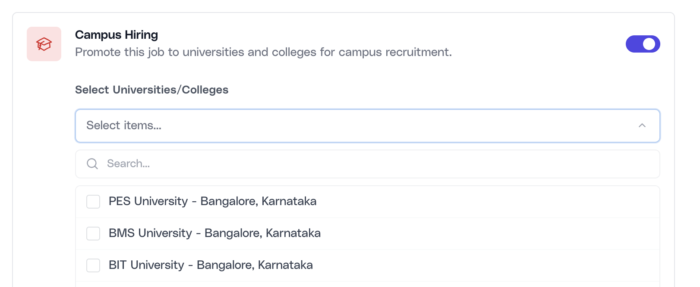Click the toggle switch knob
700x287 pixels.
(649, 44)
